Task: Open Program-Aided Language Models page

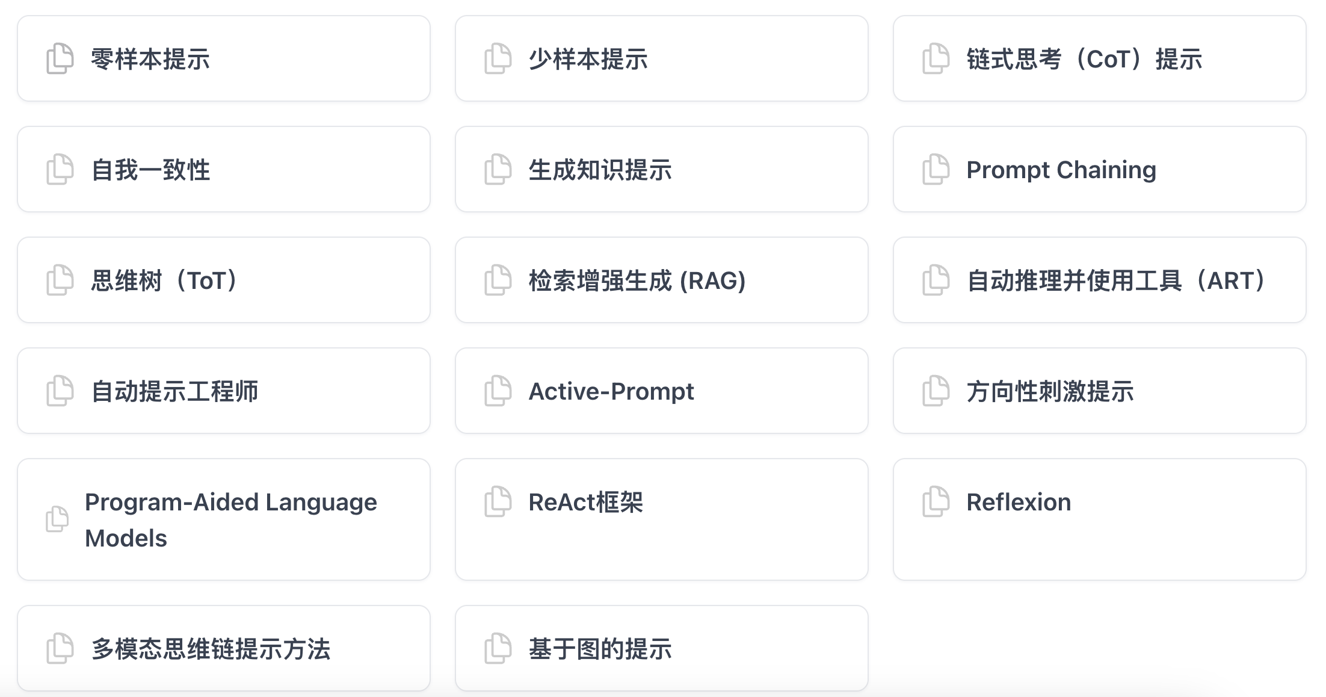Action: (230, 519)
